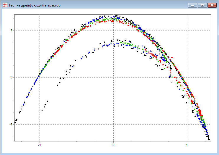Click the application icon in the title bar
The width and height of the screenshot is (219, 155).
[5, 5]
